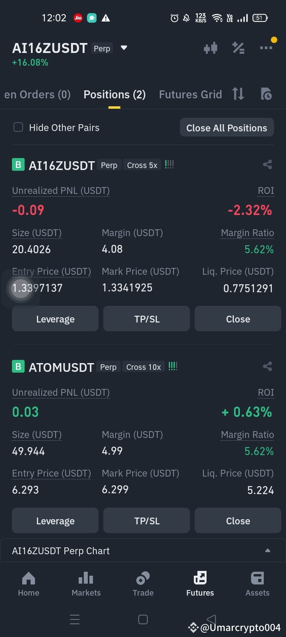Set TP/SL for the AI16ZUSDT position
Image resolution: width=286 pixels, height=637 pixels.
(147, 319)
